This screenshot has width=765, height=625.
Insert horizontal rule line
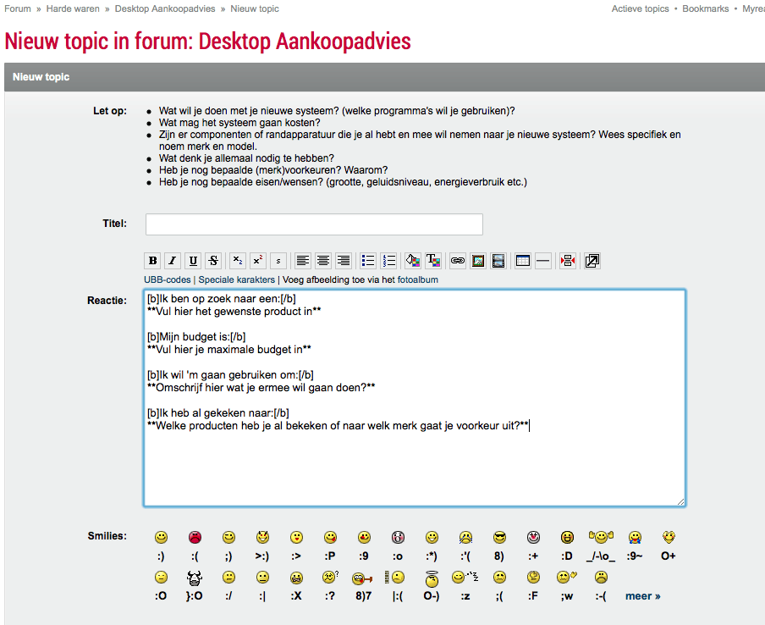pos(543,261)
